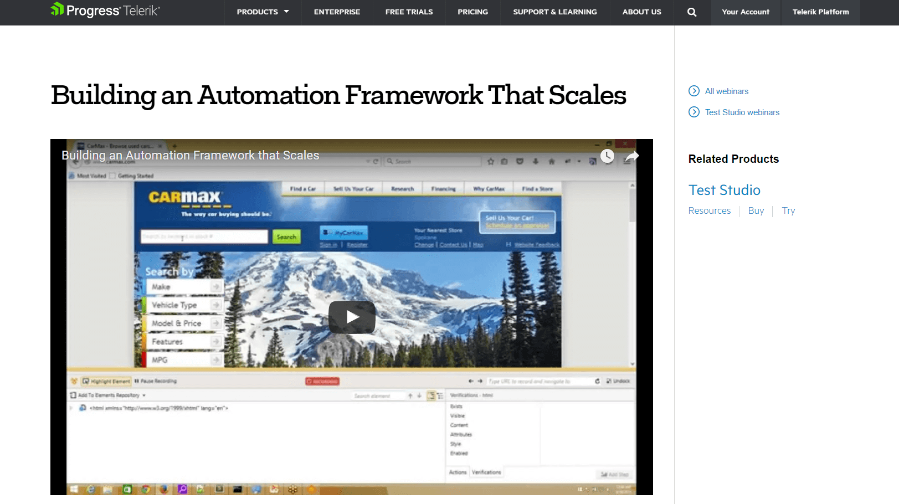Screen dimensions: 899x504
Task: Click the page heading 'Building an Automation Framework That Scales'
Action: click(x=338, y=95)
